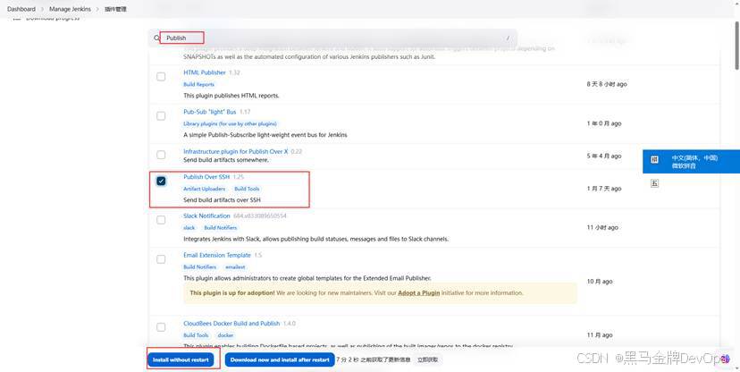The height and width of the screenshot is (372, 740).
Task: Open Infrastructure plugin for Publish Over X link
Action: pos(236,151)
